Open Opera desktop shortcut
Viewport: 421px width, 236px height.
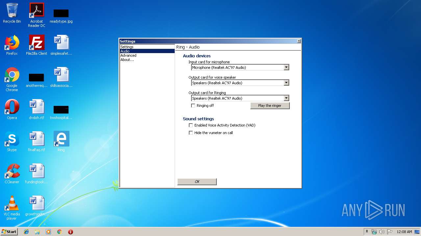[x=12, y=109]
